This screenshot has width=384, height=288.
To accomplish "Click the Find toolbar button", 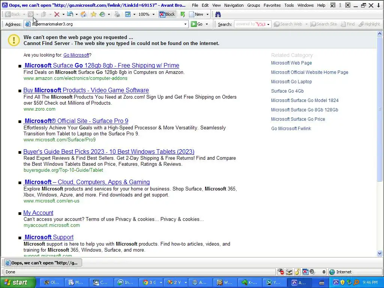I will [348, 24].
